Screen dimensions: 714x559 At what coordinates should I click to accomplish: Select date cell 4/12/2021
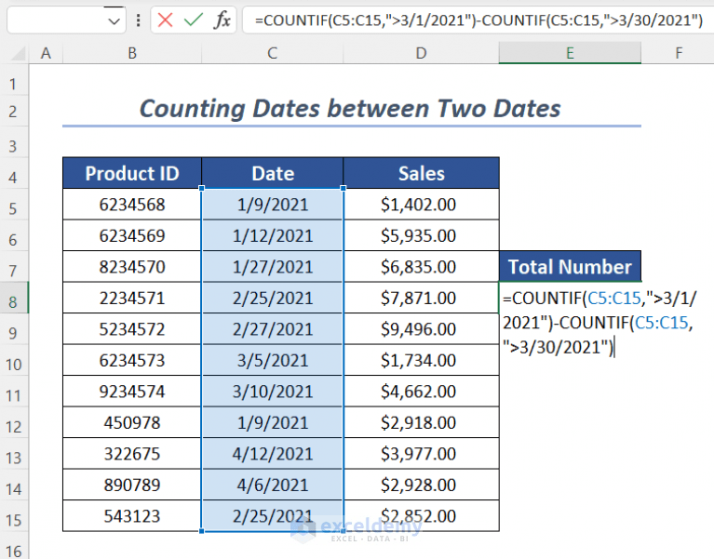coord(273,454)
